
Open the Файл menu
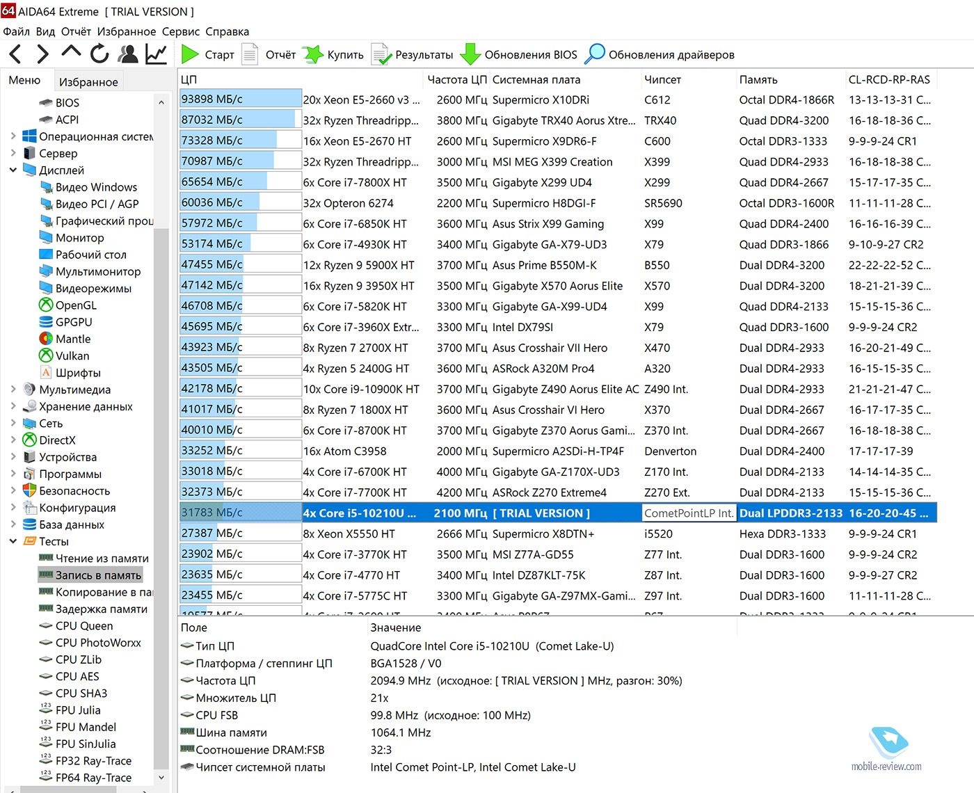point(16,31)
